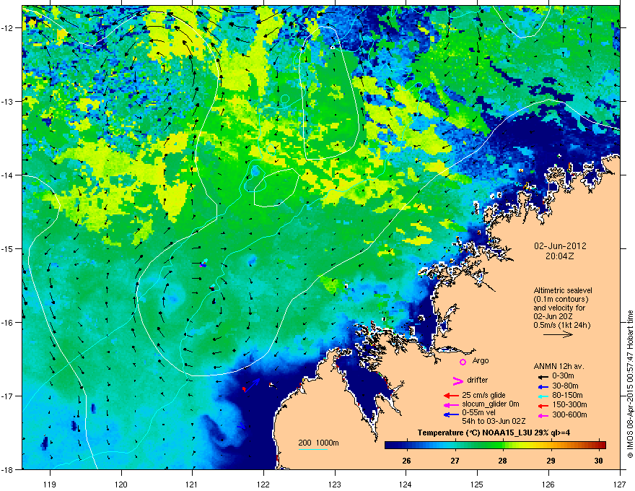
Task: Click the colorbar tick label 28
Action: click(502, 461)
